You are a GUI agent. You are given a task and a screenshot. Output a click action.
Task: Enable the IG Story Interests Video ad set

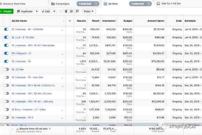[x=6, y=109]
